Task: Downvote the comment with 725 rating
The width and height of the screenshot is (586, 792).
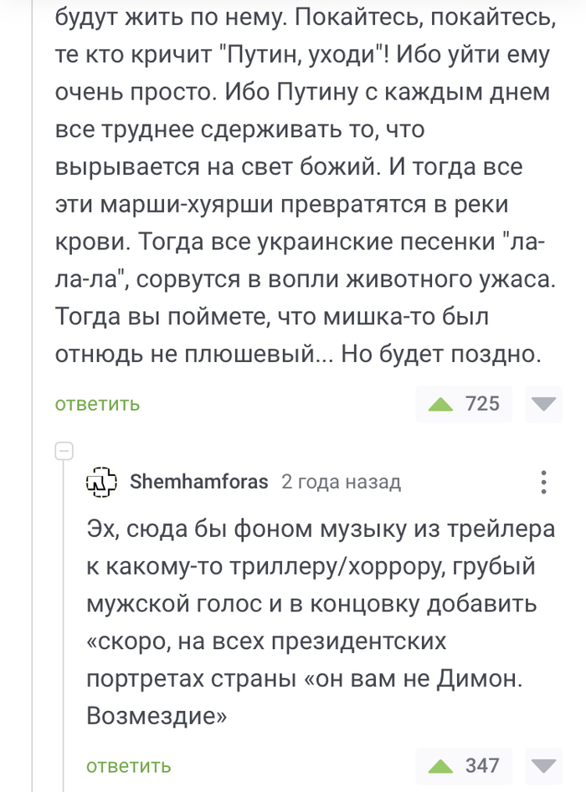Action: click(544, 405)
